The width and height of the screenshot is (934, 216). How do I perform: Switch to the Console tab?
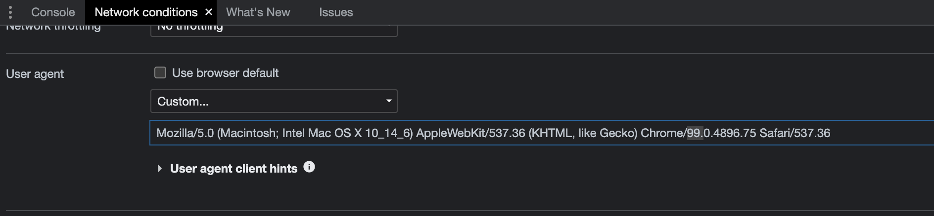click(x=53, y=12)
